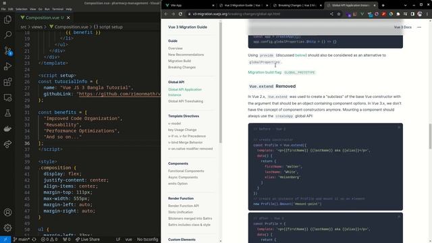Open the Vue 3 Docs header link
The width and height of the screenshot is (432, 243).
402,27
